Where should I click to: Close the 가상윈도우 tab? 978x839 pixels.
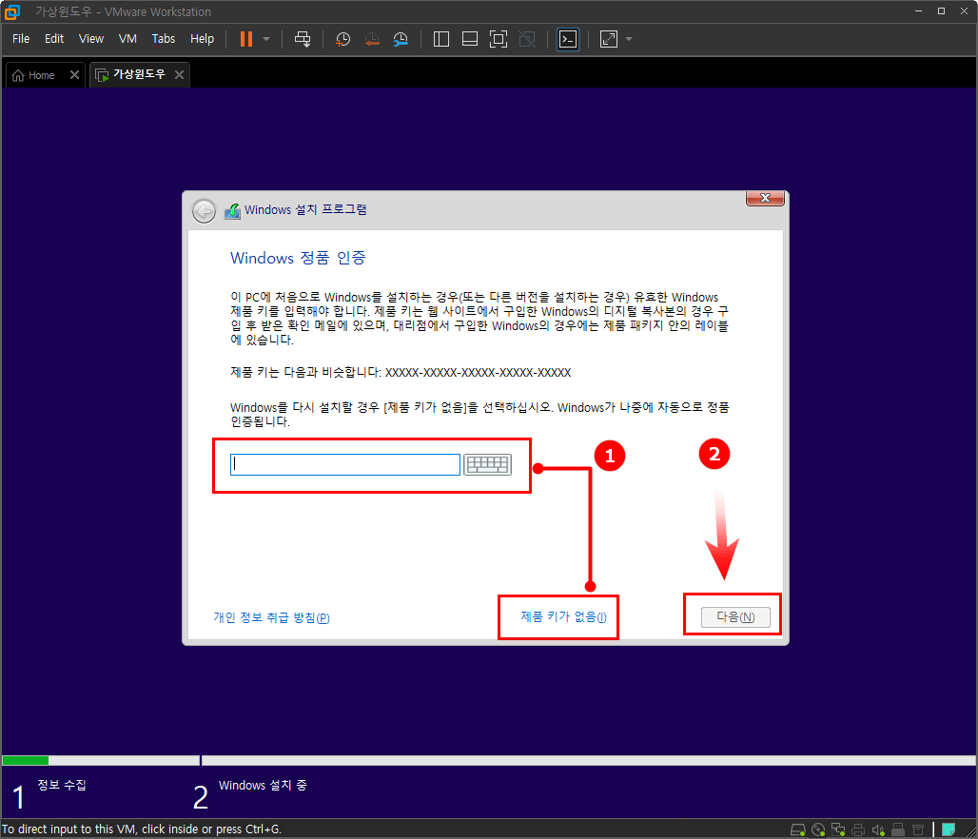pos(179,75)
